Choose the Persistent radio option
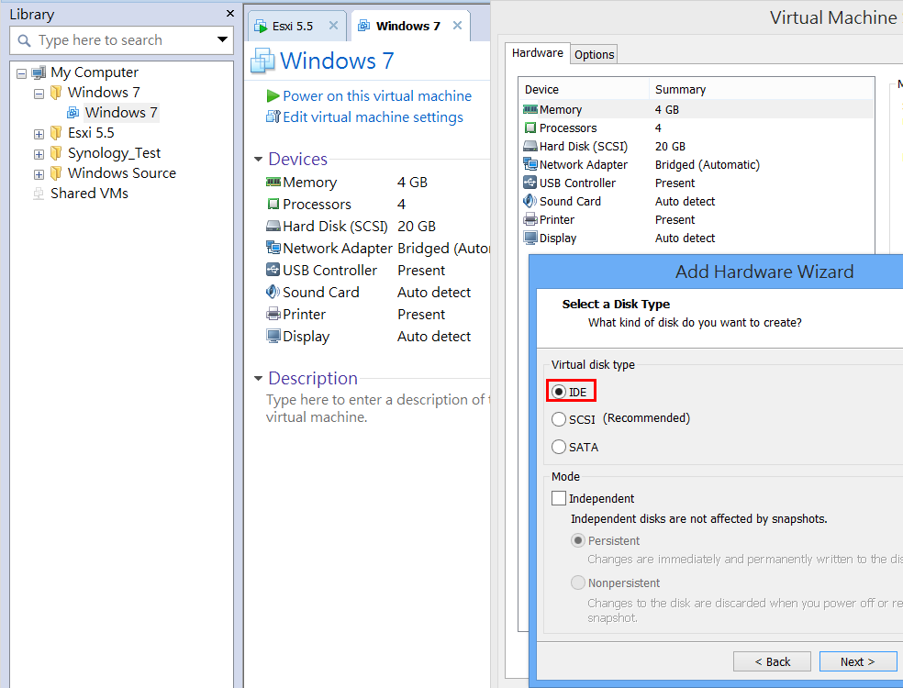The image size is (903, 688). coord(577,540)
